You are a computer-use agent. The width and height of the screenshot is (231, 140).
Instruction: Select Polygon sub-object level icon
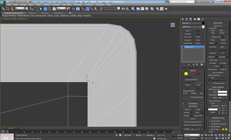196,74
